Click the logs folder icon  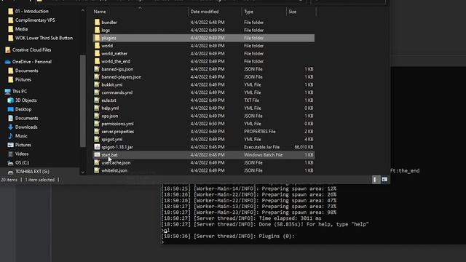tap(97, 30)
